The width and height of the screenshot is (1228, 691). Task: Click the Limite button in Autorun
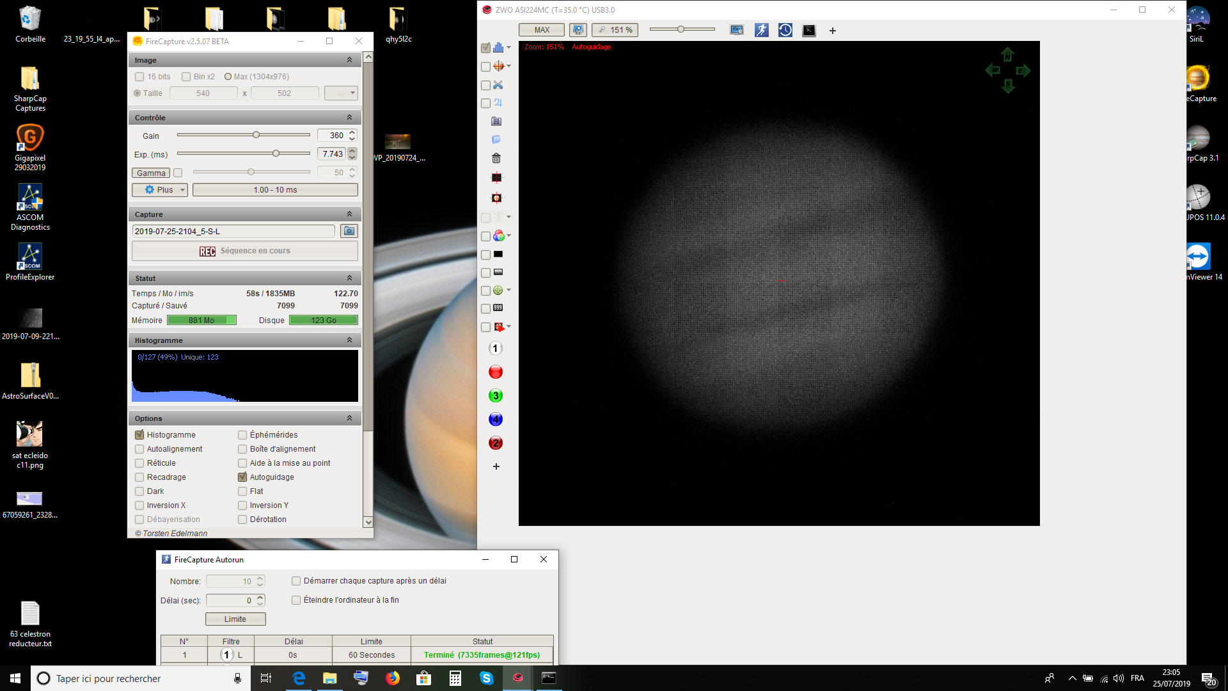(x=235, y=619)
